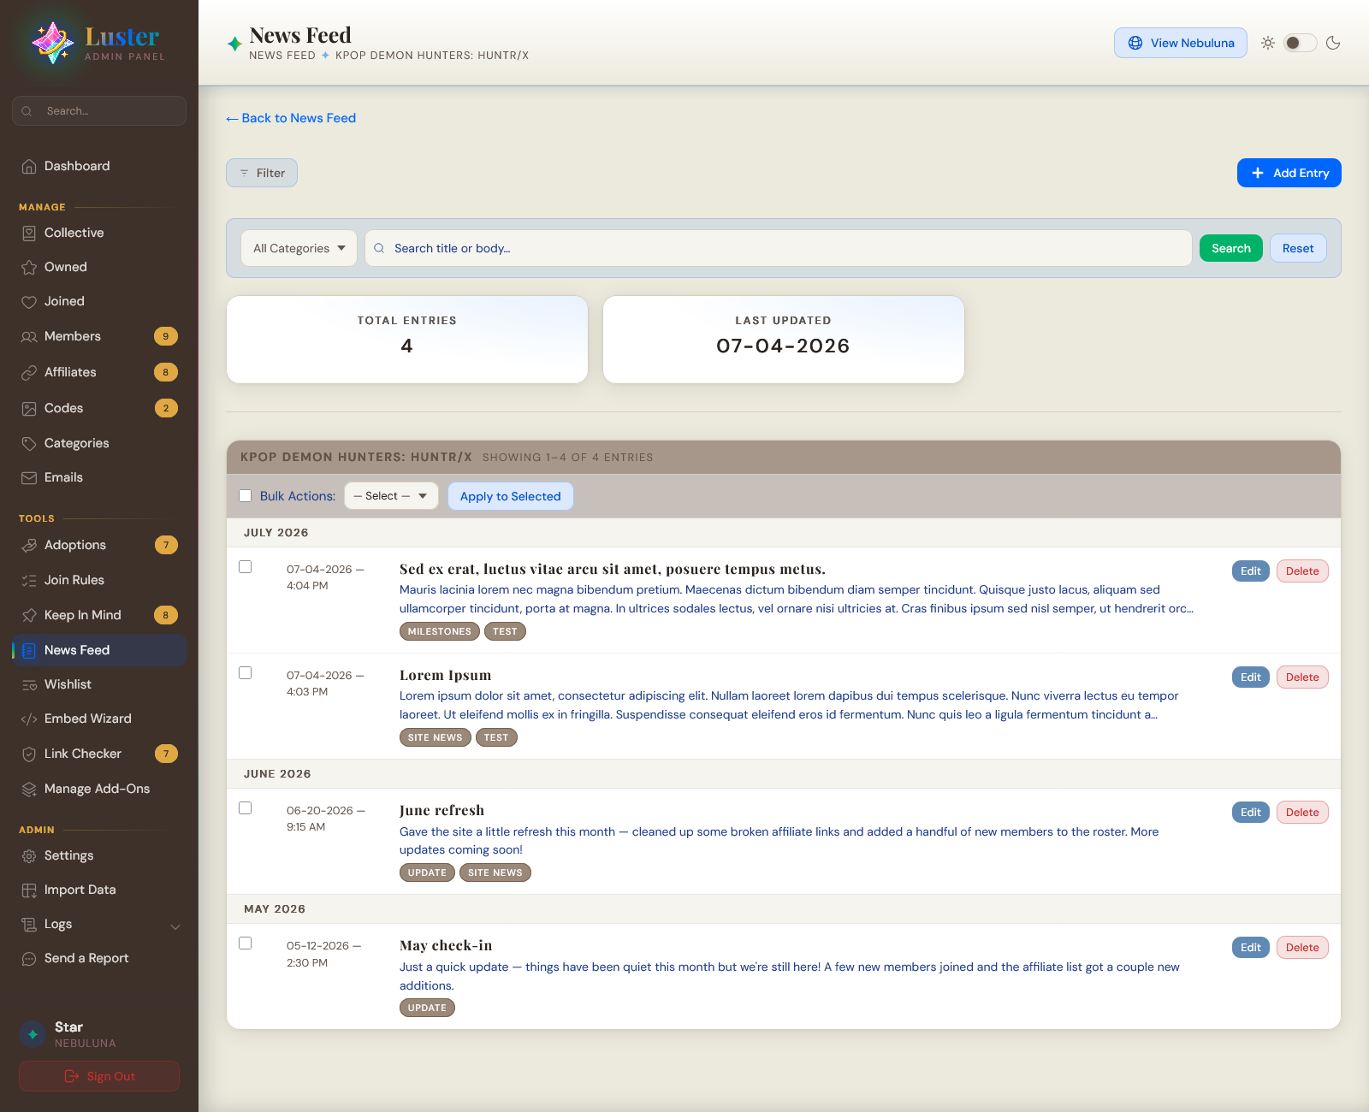The width and height of the screenshot is (1369, 1112).
Task: Click the 'Search title or body' field
Action: tap(779, 248)
